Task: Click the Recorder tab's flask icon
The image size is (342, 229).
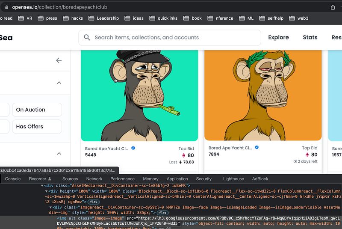Action: click(50, 179)
